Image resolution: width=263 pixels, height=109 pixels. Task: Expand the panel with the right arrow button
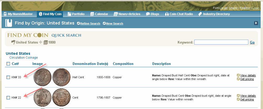click(256, 23)
